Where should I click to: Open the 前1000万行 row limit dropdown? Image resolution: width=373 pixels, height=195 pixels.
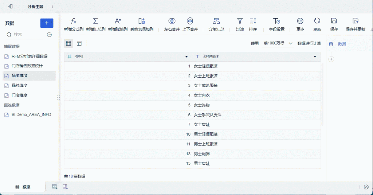(x=278, y=43)
